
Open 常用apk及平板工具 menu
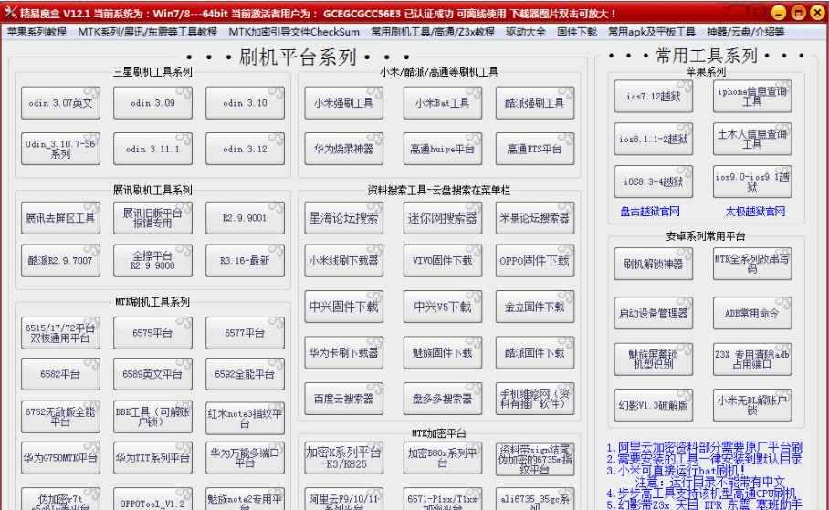[651, 32]
